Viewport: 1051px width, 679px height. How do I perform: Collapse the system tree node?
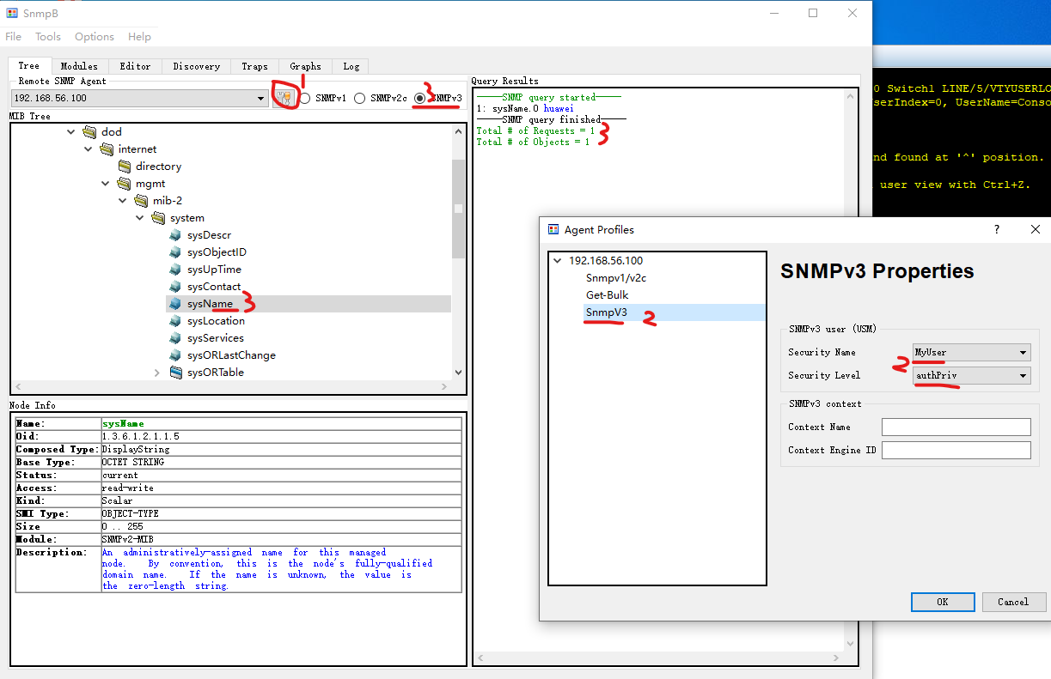coord(139,217)
